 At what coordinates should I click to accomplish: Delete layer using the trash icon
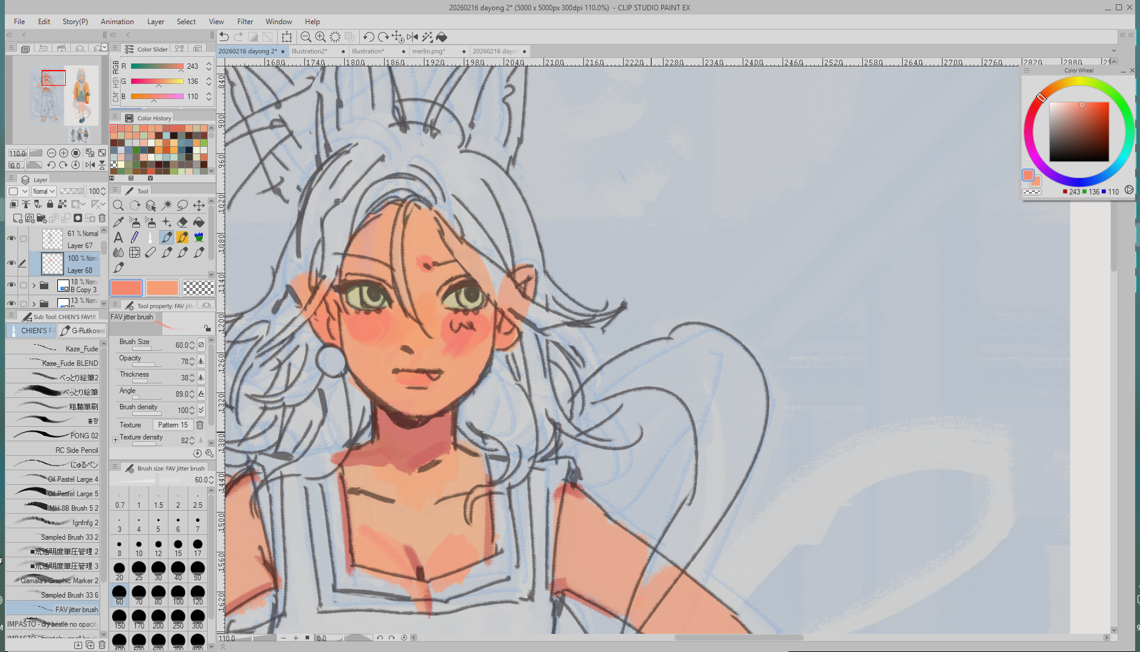(102, 218)
